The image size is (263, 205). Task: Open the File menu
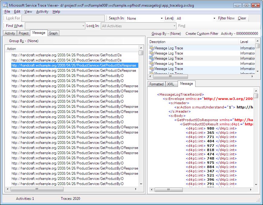click(x=7, y=12)
